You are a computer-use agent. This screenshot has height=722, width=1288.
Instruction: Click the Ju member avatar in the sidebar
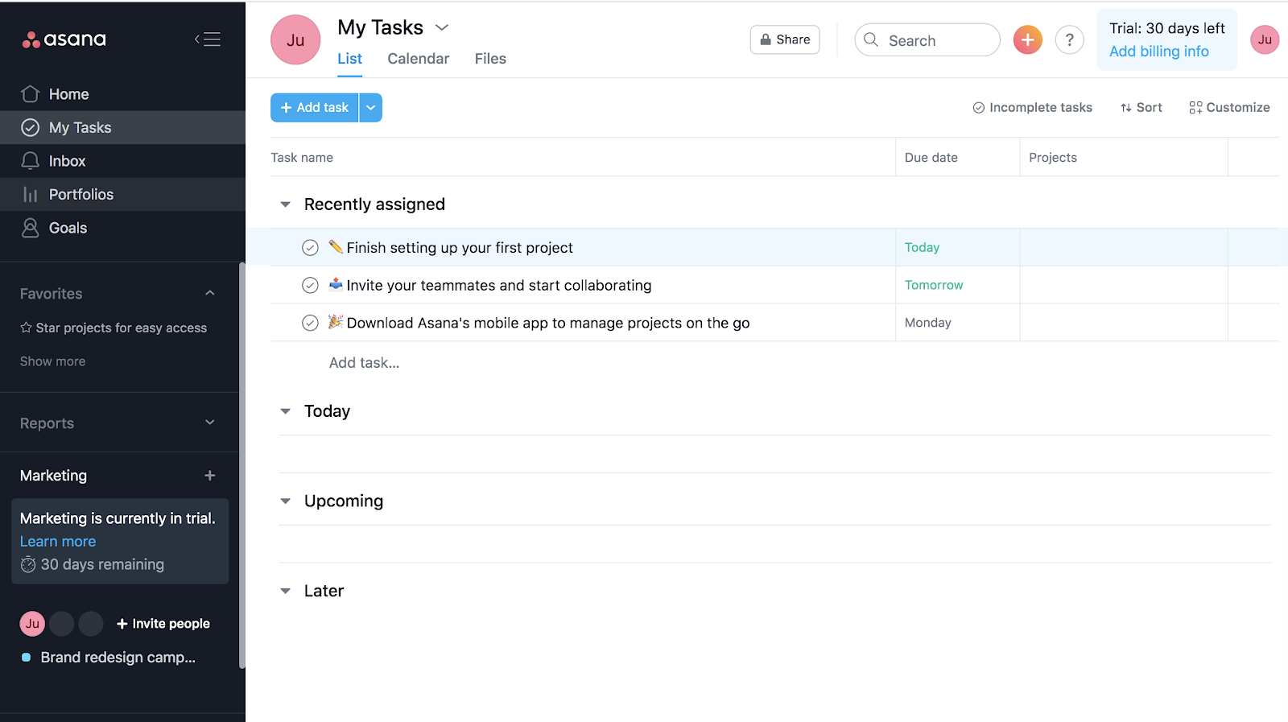pos(32,624)
